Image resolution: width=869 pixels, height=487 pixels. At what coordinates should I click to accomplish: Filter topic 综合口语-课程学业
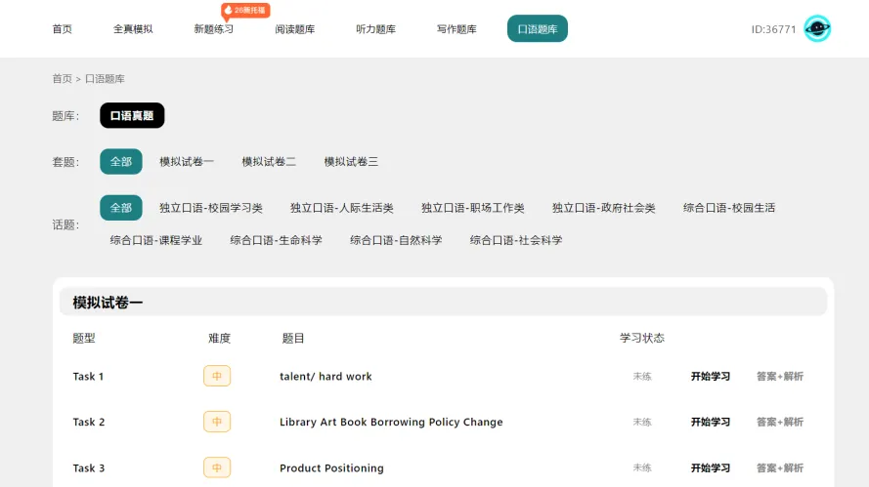coord(156,240)
